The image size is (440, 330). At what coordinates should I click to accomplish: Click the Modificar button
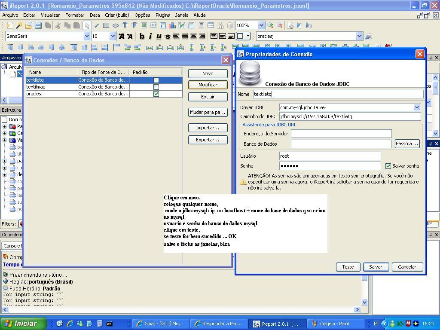[x=208, y=85]
